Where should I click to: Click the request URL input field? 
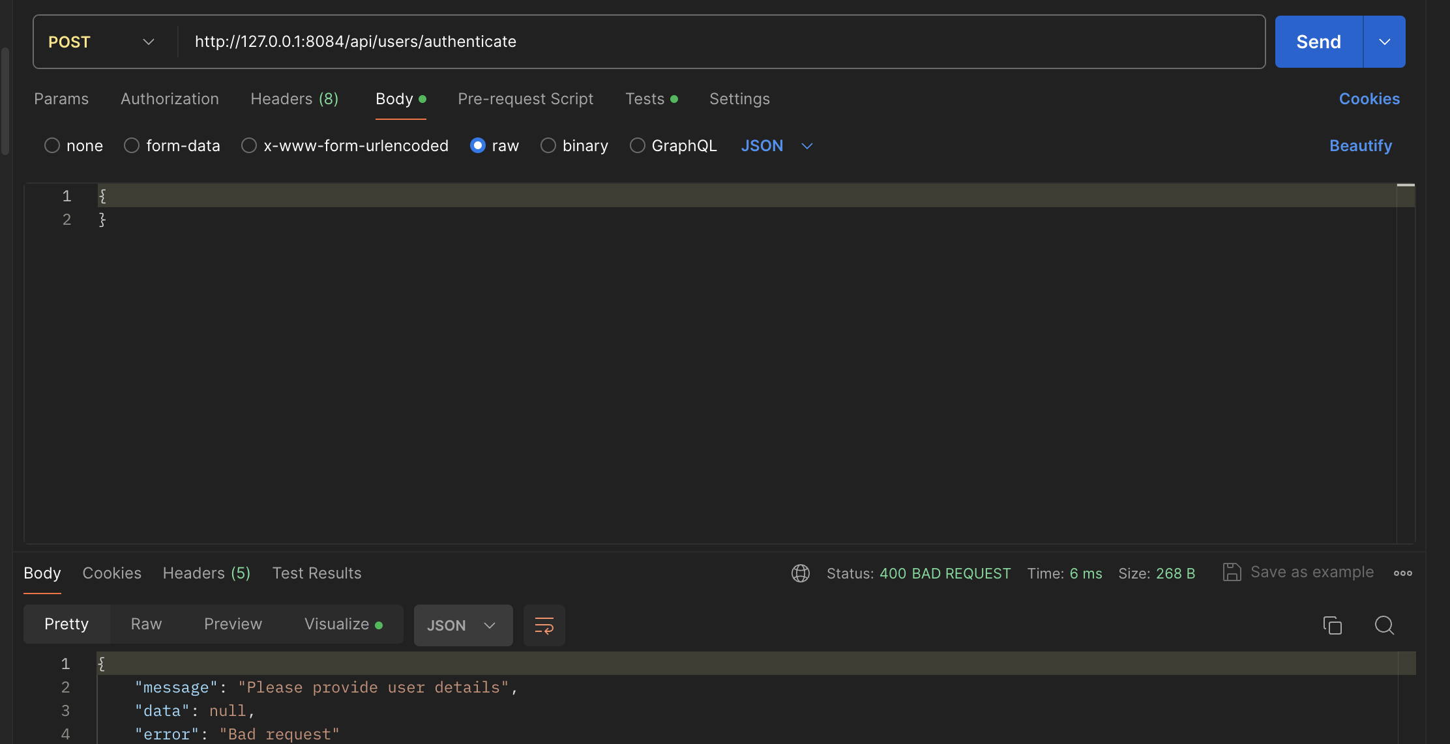[x=721, y=42]
